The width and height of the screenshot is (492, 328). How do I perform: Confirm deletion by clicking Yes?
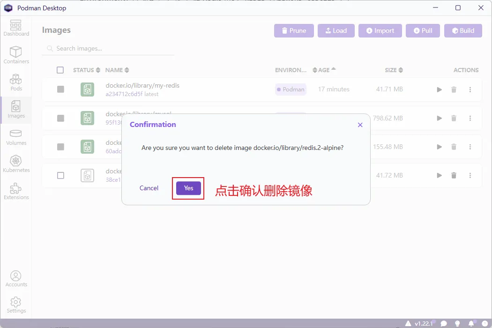188,188
